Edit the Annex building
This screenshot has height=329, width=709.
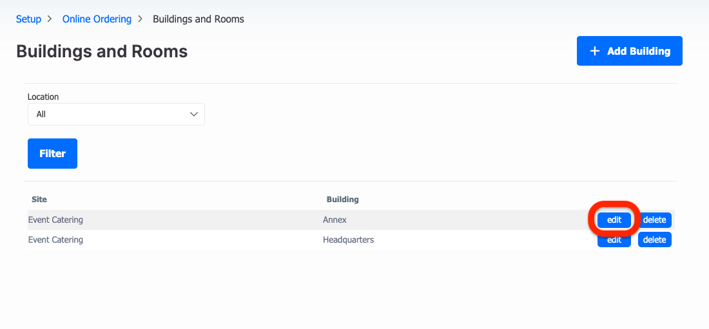614,220
